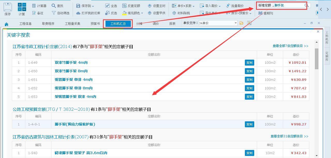Click 复制 for 脚手架(预应力锚索护坡)

pyautogui.click(x=250, y=124)
